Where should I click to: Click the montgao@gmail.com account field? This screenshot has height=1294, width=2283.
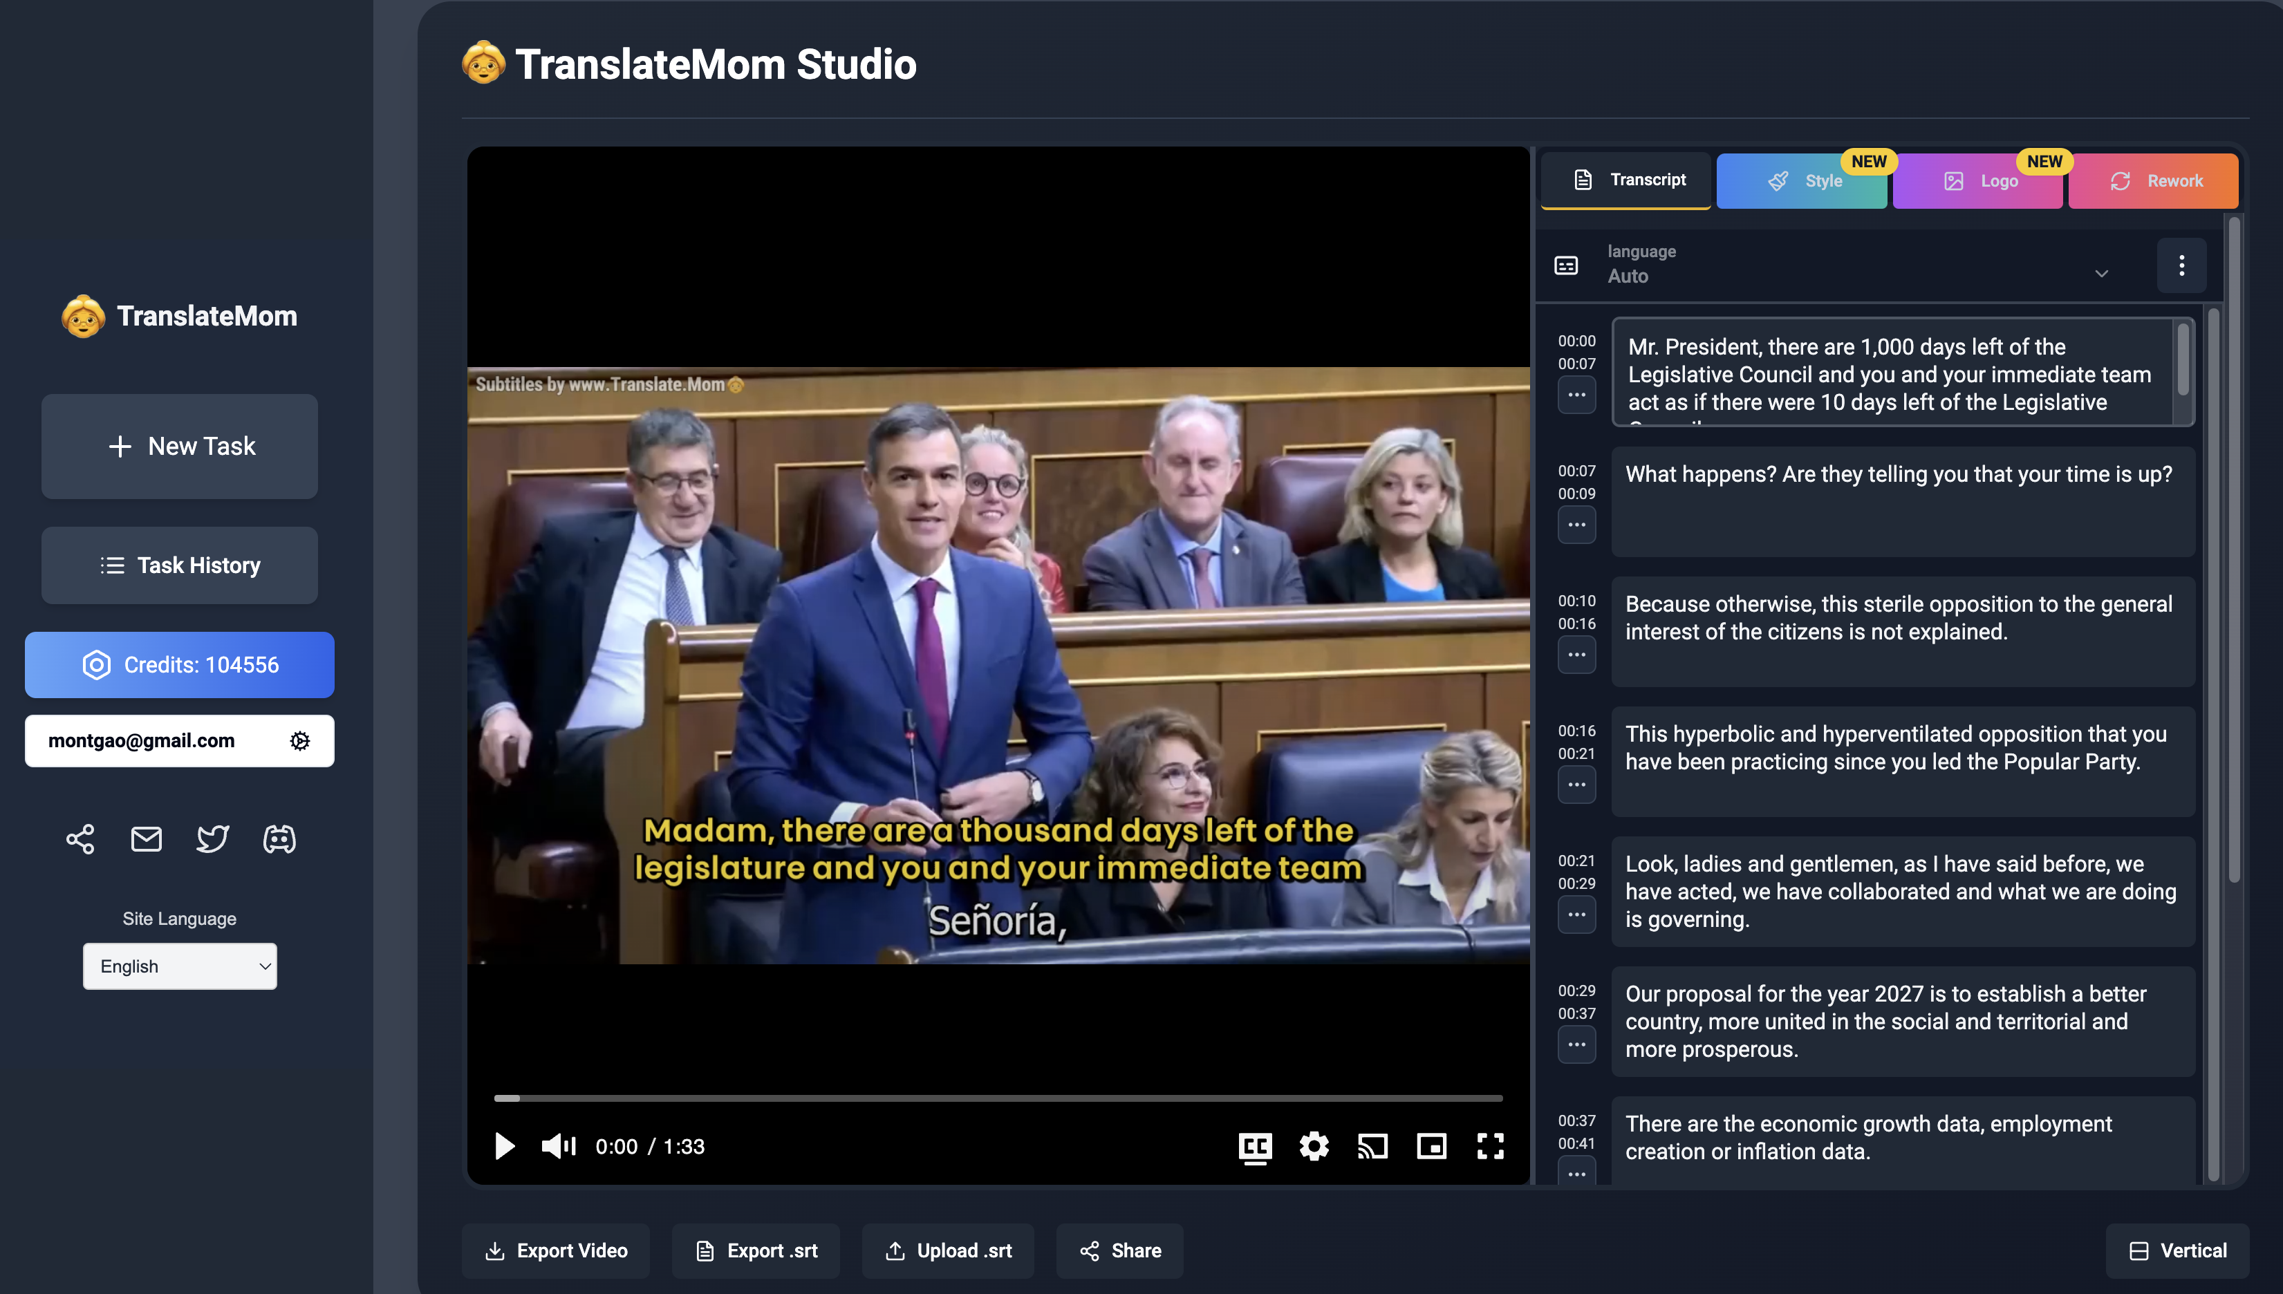click(x=180, y=741)
